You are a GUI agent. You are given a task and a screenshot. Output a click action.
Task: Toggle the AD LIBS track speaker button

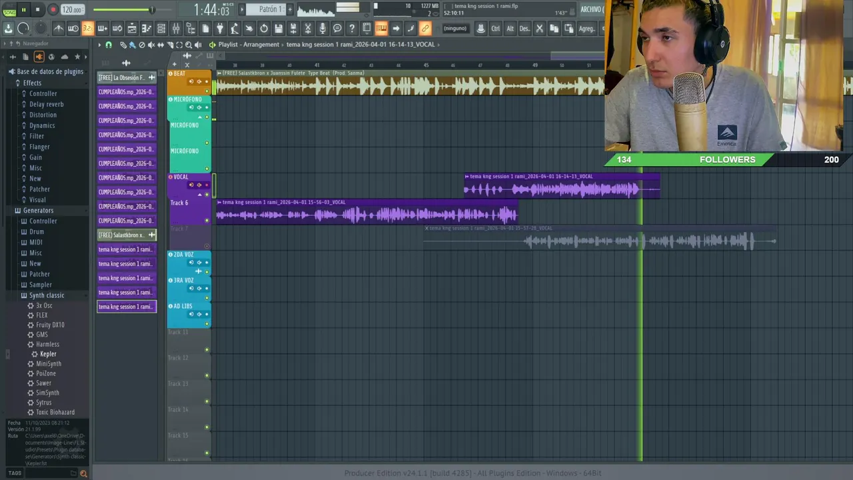199,314
